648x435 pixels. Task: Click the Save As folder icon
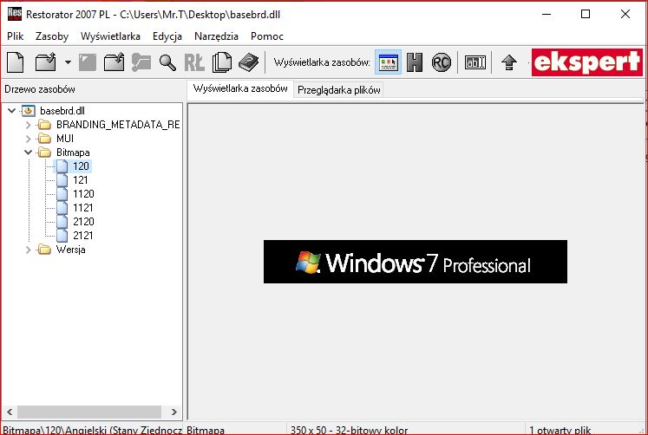[114, 62]
